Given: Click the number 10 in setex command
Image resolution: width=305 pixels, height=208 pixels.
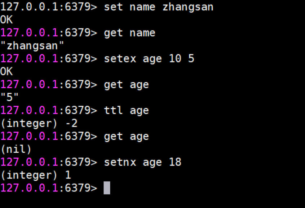Looking at the screenshot, I should click(x=175, y=58).
